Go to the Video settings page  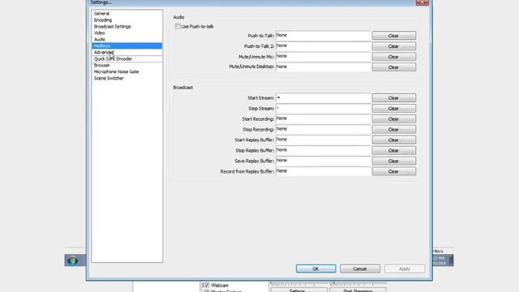coord(127,32)
